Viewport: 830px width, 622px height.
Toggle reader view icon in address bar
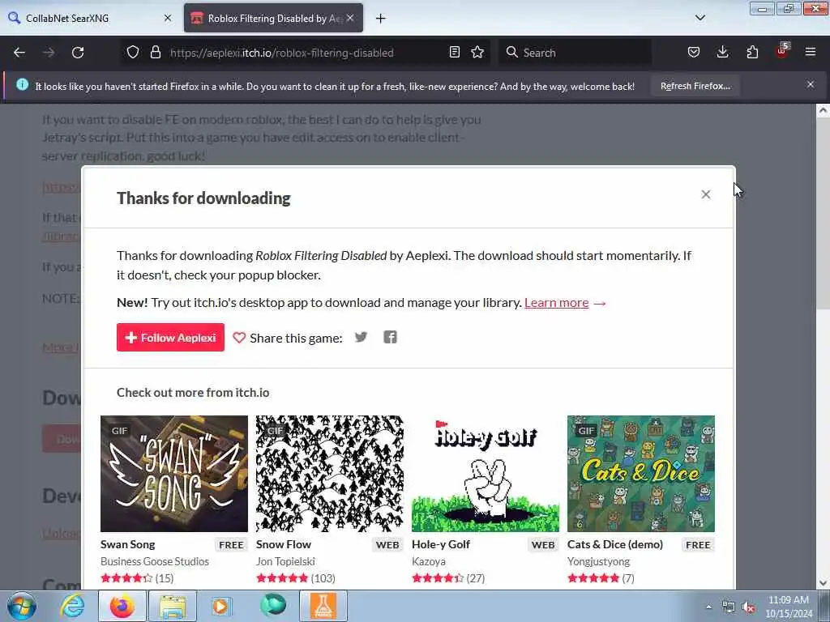[454, 52]
